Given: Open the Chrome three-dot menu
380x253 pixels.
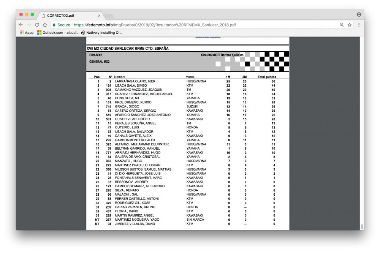Looking at the screenshot, I should click(x=359, y=25).
